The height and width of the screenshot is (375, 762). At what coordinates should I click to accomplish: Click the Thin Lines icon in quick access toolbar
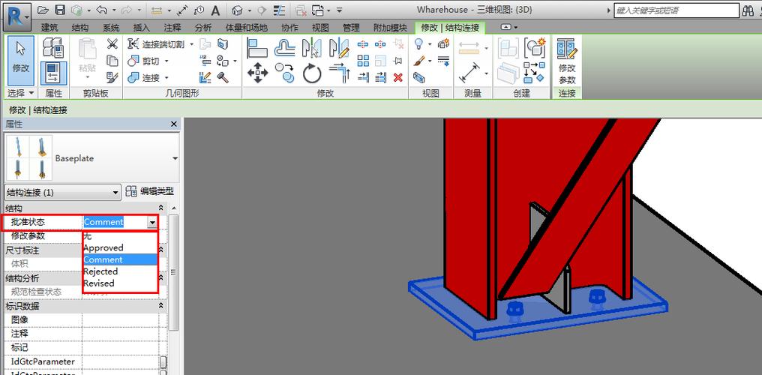[279, 10]
